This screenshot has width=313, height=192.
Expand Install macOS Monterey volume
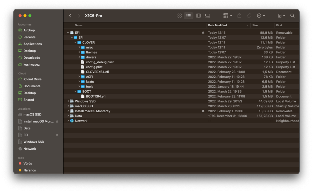(68, 111)
